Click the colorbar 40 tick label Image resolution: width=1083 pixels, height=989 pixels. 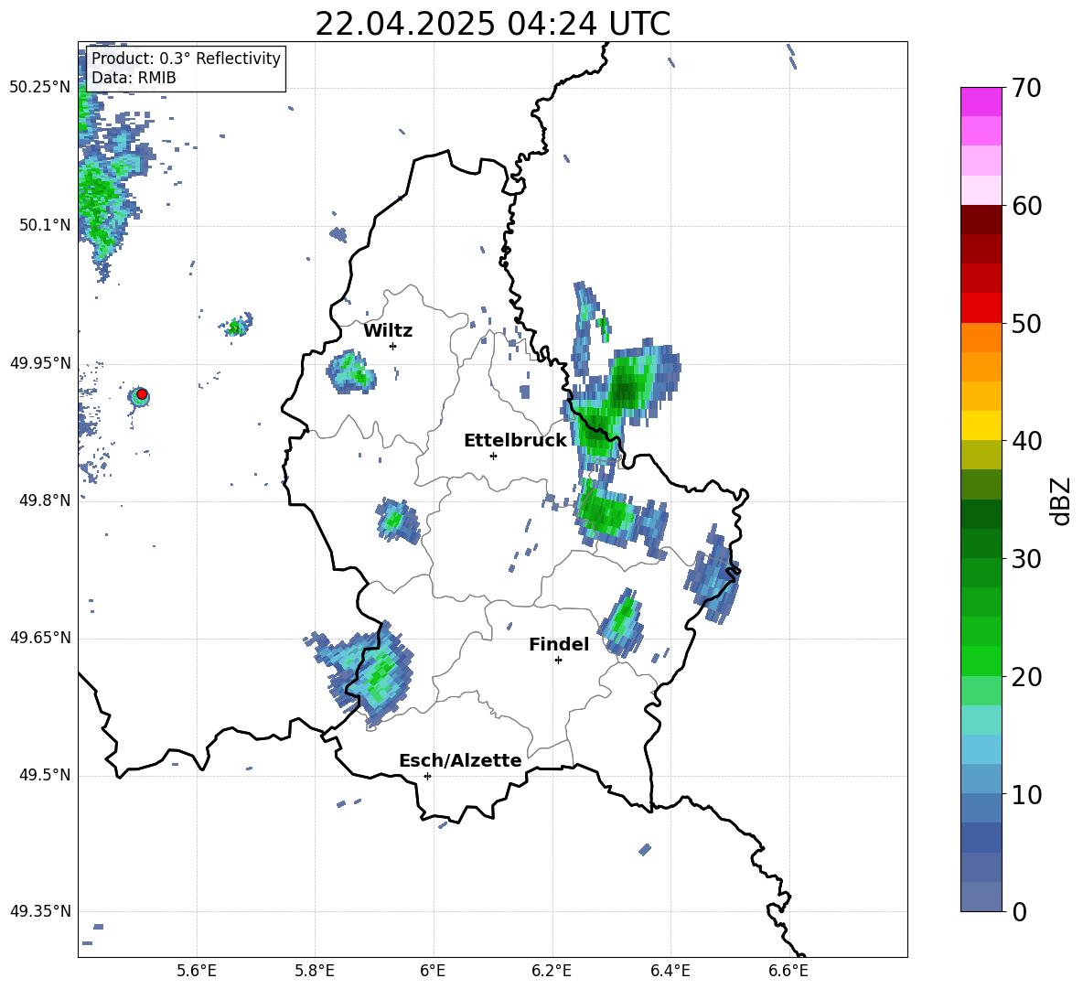[x=1026, y=441]
